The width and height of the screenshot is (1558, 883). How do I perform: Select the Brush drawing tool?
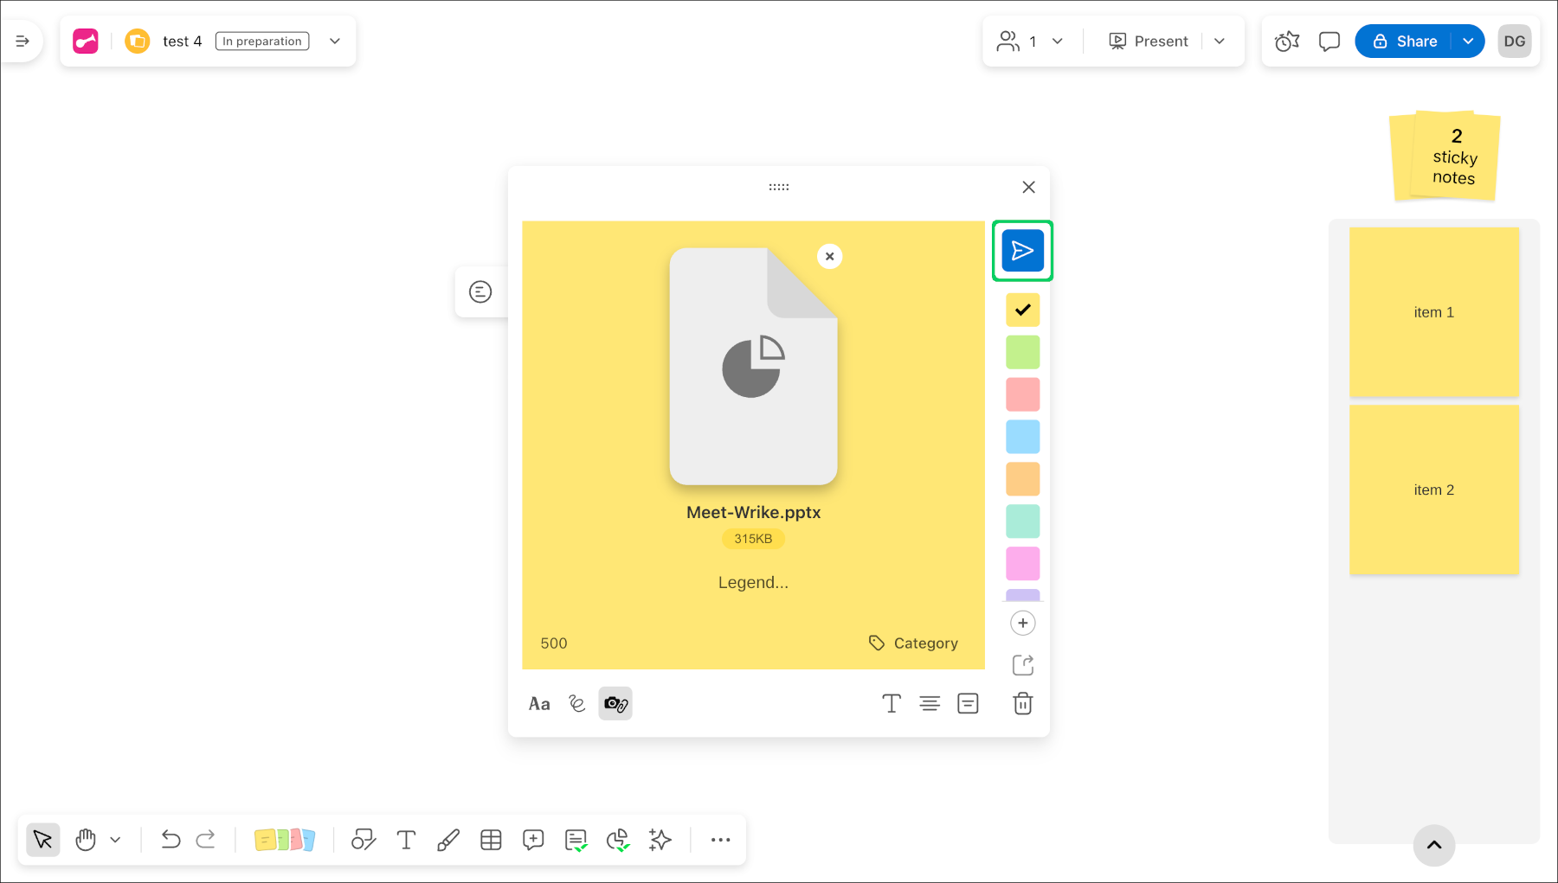tap(448, 839)
